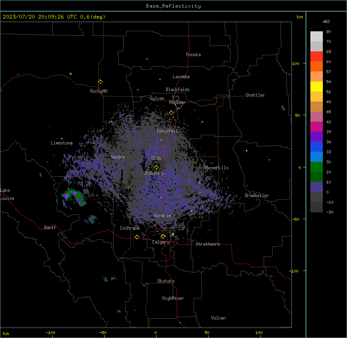The image size is (347, 338).
Task: Select the -30 value on dBZ legend
Action: click(x=330, y=212)
